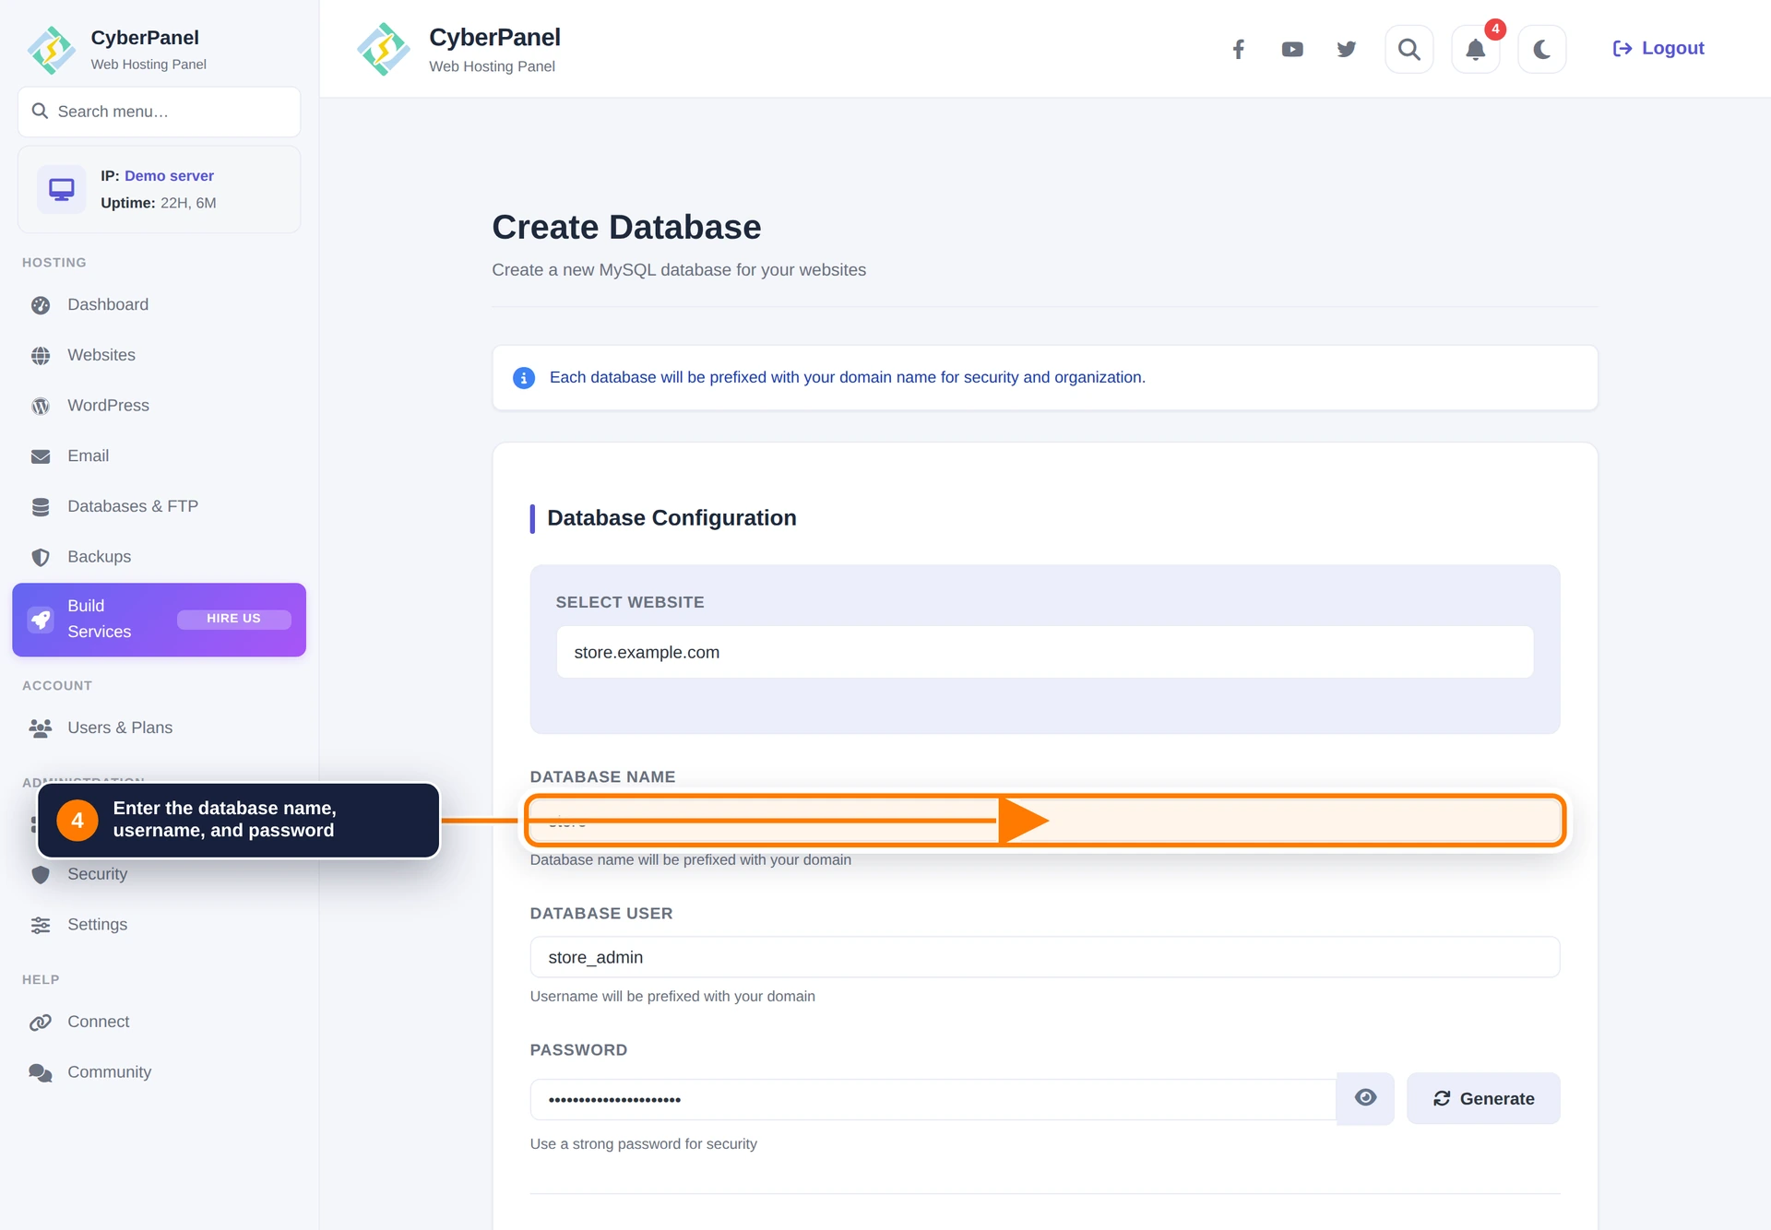Open the Websites menu item
Screen dimensions: 1771x1230
(159, 355)
